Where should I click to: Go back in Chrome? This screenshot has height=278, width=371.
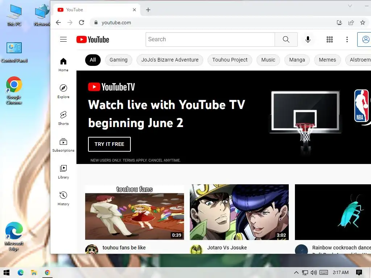(58, 22)
